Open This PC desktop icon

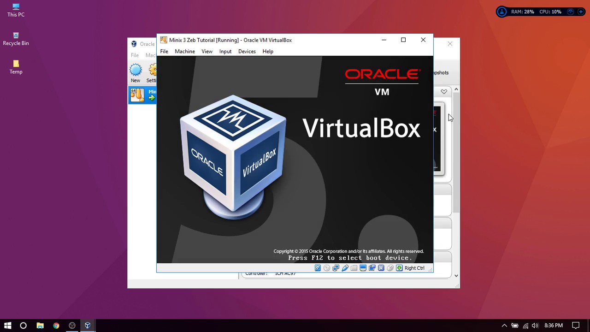pos(16,10)
